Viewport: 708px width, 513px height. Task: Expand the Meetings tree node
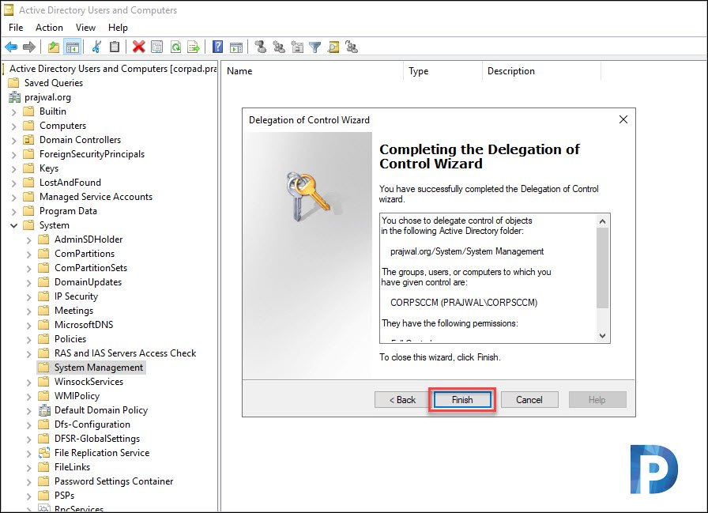click(29, 311)
